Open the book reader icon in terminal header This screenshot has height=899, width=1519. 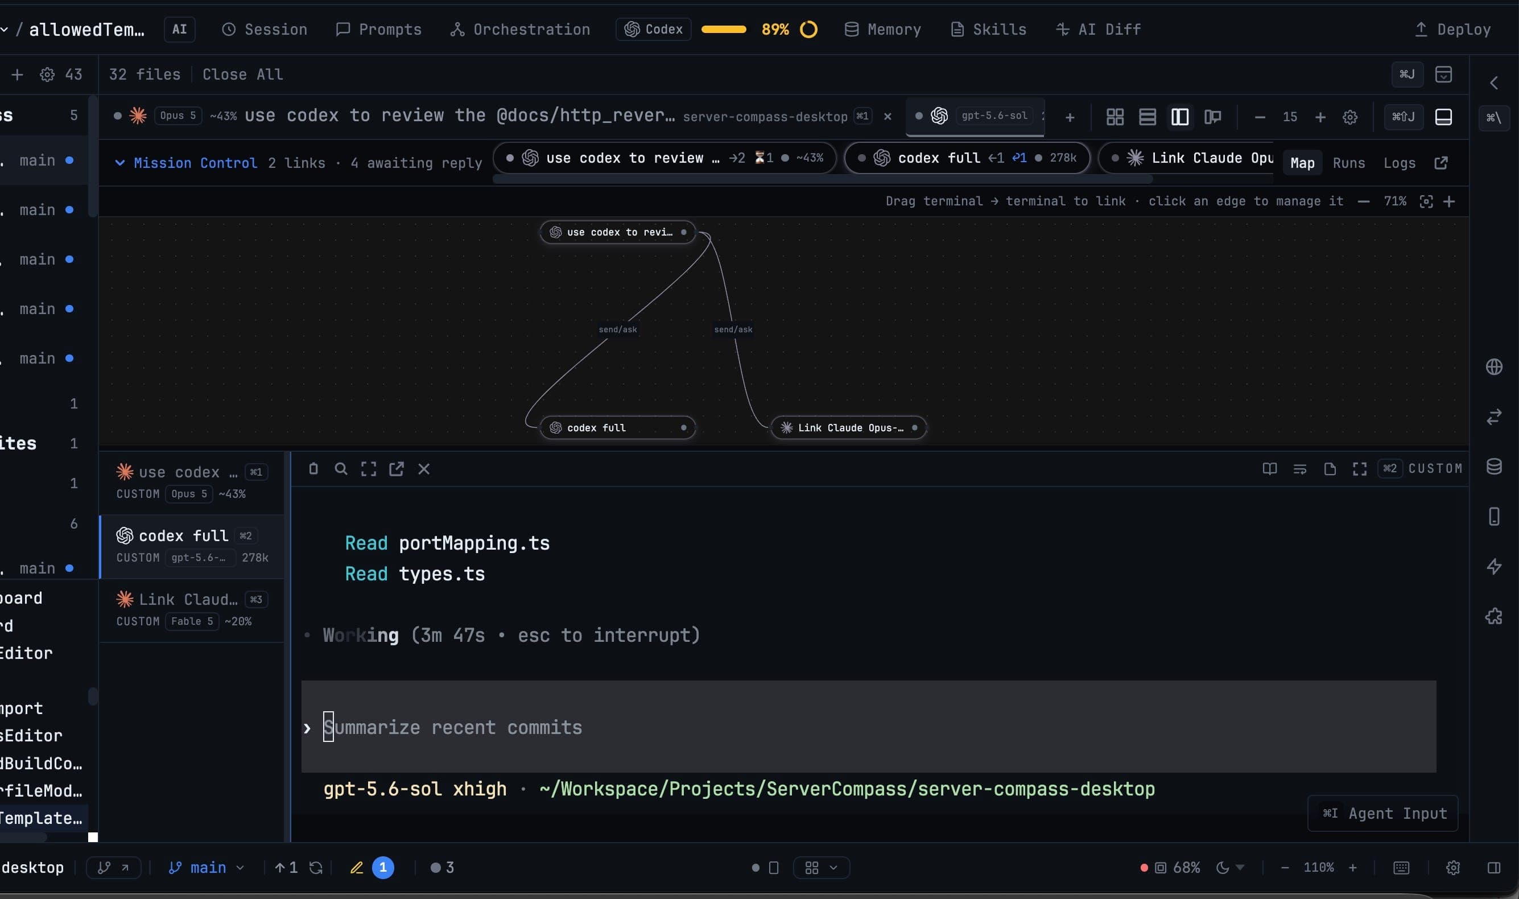pyautogui.click(x=1269, y=468)
